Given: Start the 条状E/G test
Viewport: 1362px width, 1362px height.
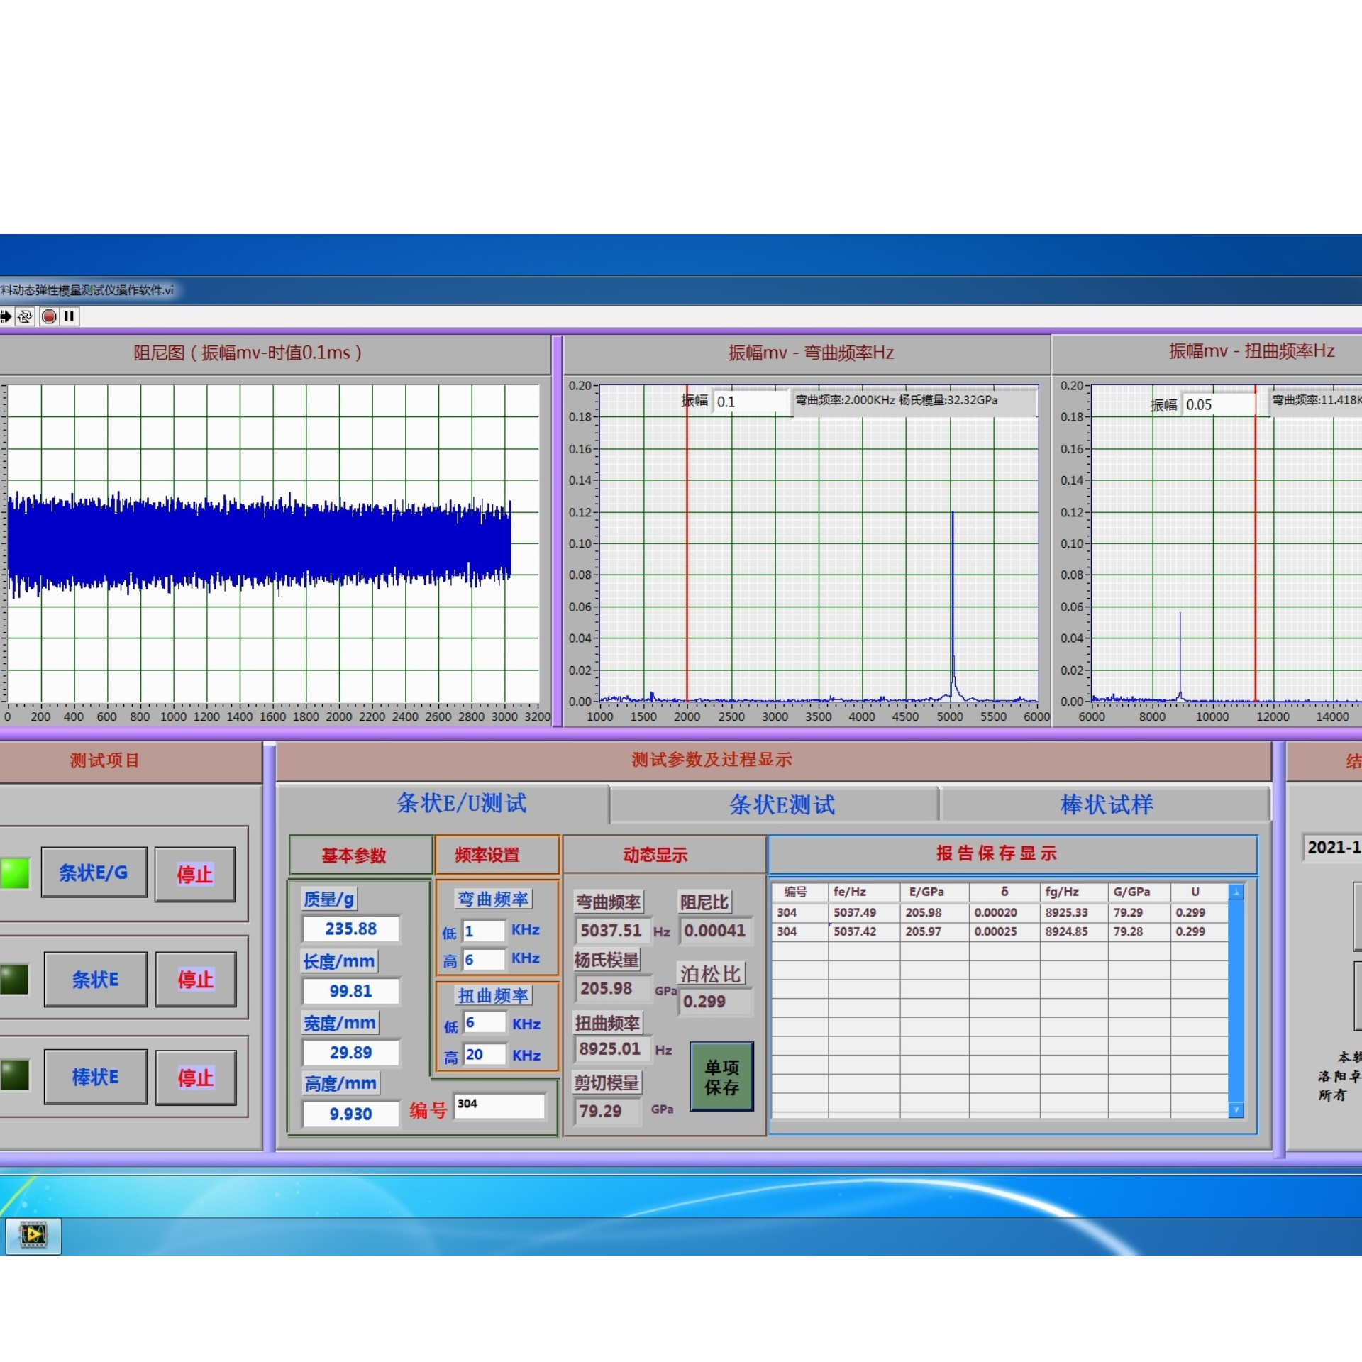Looking at the screenshot, I should pos(94,873).
